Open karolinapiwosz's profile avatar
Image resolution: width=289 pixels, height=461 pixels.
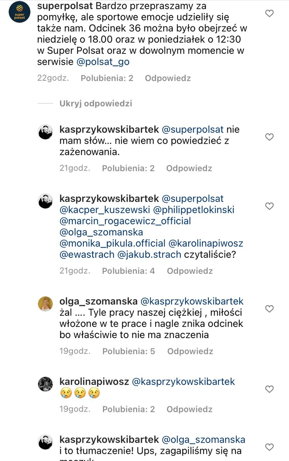45,384
